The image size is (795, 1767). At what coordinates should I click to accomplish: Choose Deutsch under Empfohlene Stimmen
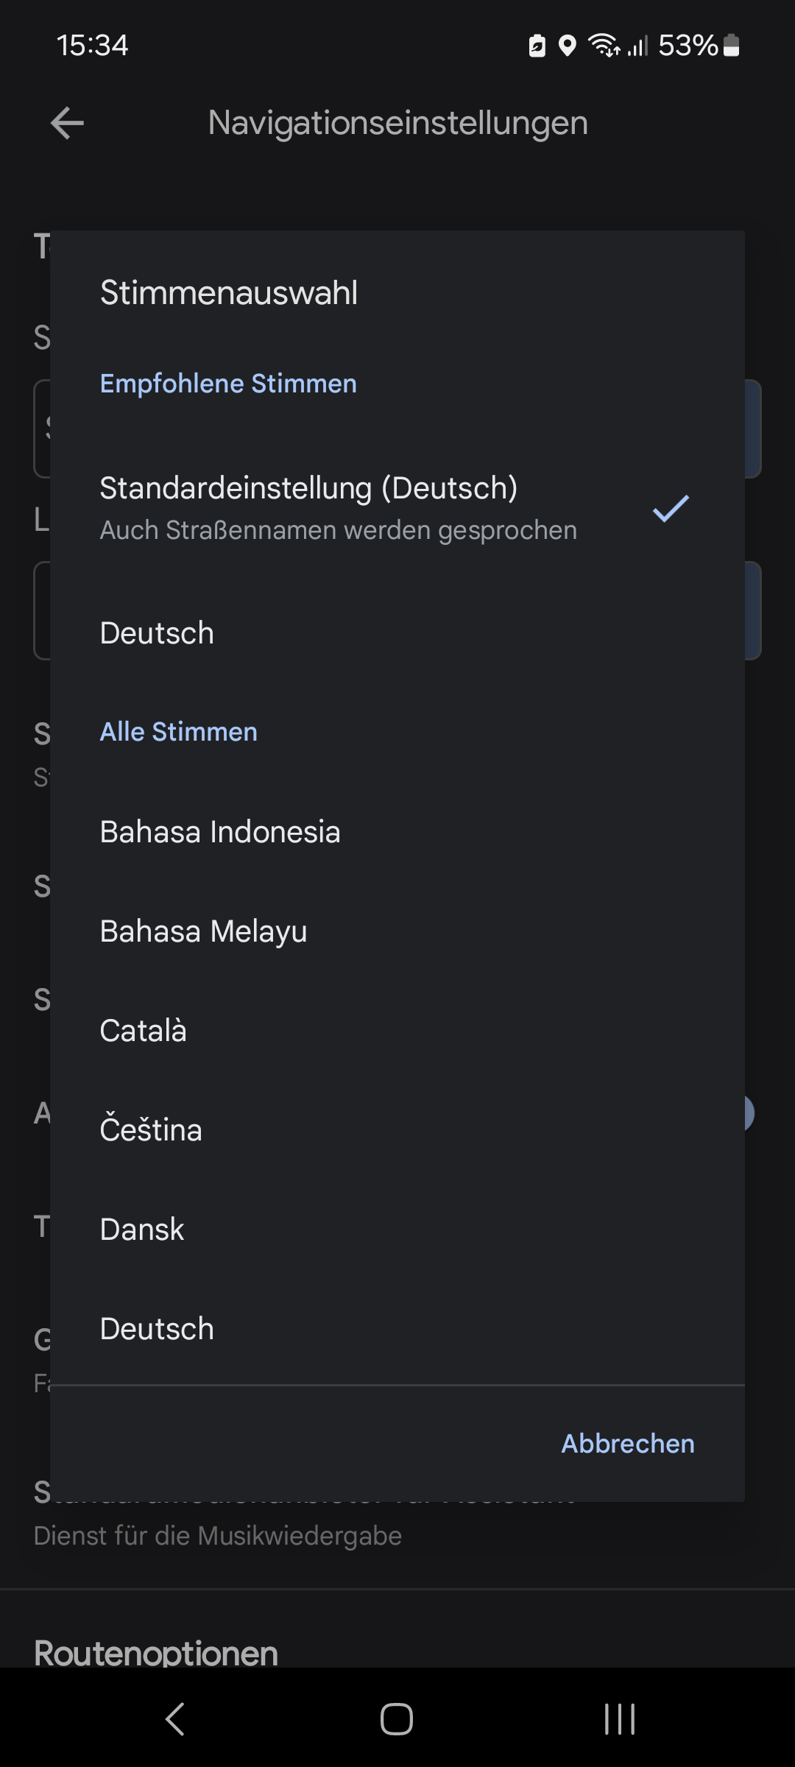[157, 633]
